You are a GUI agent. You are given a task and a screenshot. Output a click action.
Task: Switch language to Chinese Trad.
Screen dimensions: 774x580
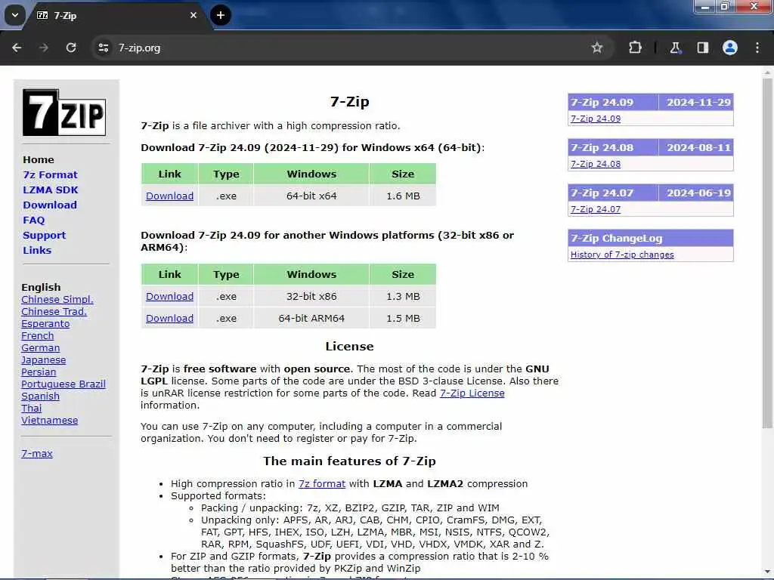click(54, 312)
